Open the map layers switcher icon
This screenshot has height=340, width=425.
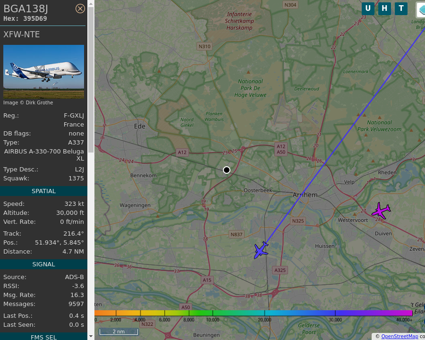click(421, 9)
